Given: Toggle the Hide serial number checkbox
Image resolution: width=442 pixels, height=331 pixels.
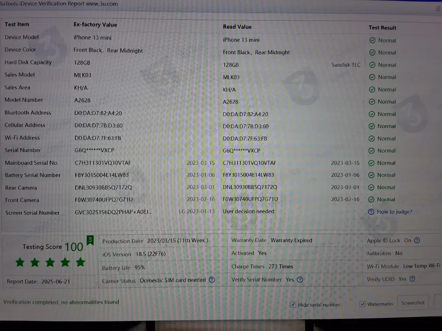Looking at the screenshot, I should coord(293,305).
